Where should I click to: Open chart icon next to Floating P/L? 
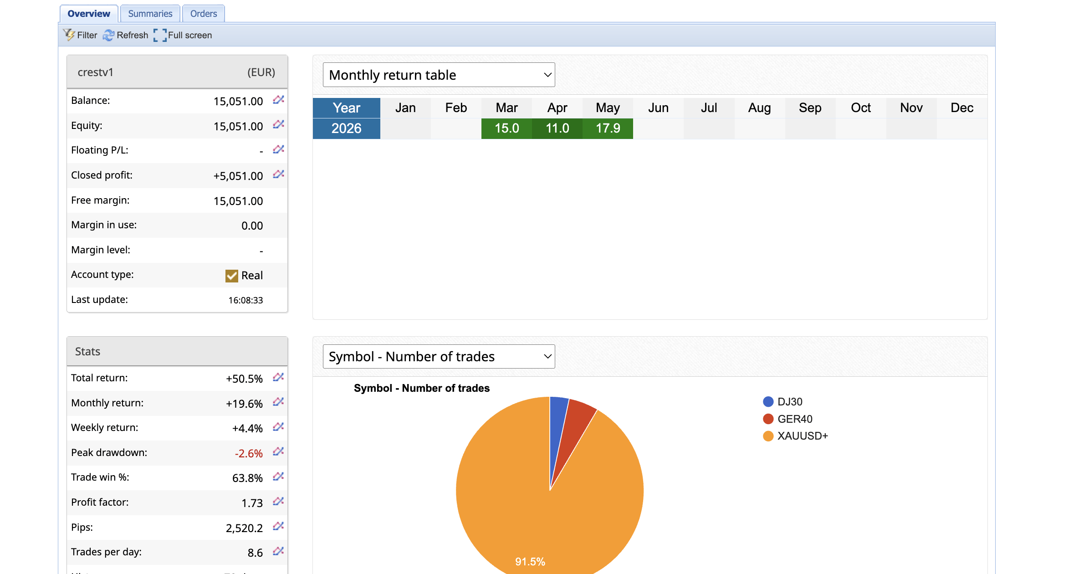pos(278,149)
